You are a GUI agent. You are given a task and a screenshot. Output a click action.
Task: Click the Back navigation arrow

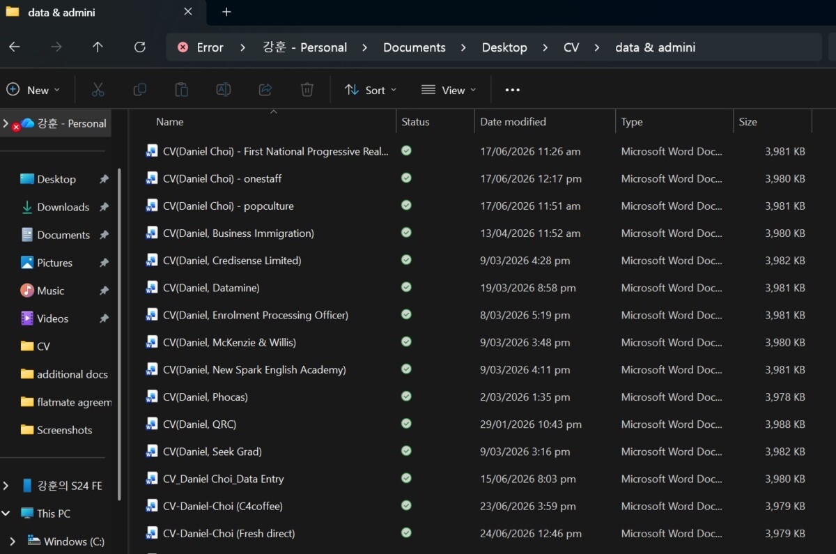coord(14,47)
